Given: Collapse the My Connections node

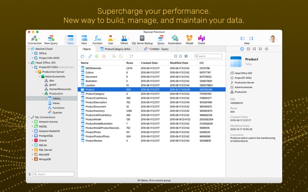Looking at the screenshot, I should click(29, 117).
